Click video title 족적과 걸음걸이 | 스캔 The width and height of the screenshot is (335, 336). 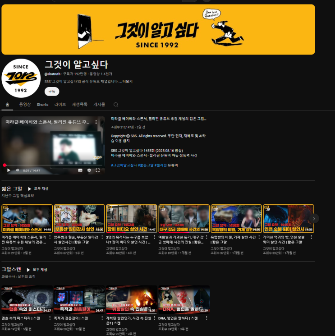coord(71,318)
